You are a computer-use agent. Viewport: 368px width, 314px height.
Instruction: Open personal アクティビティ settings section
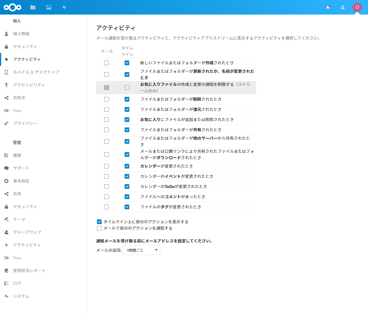(x=44, y=59)
